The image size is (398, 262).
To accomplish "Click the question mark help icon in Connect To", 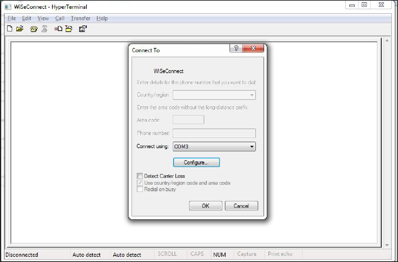I will tap(237, 48).
